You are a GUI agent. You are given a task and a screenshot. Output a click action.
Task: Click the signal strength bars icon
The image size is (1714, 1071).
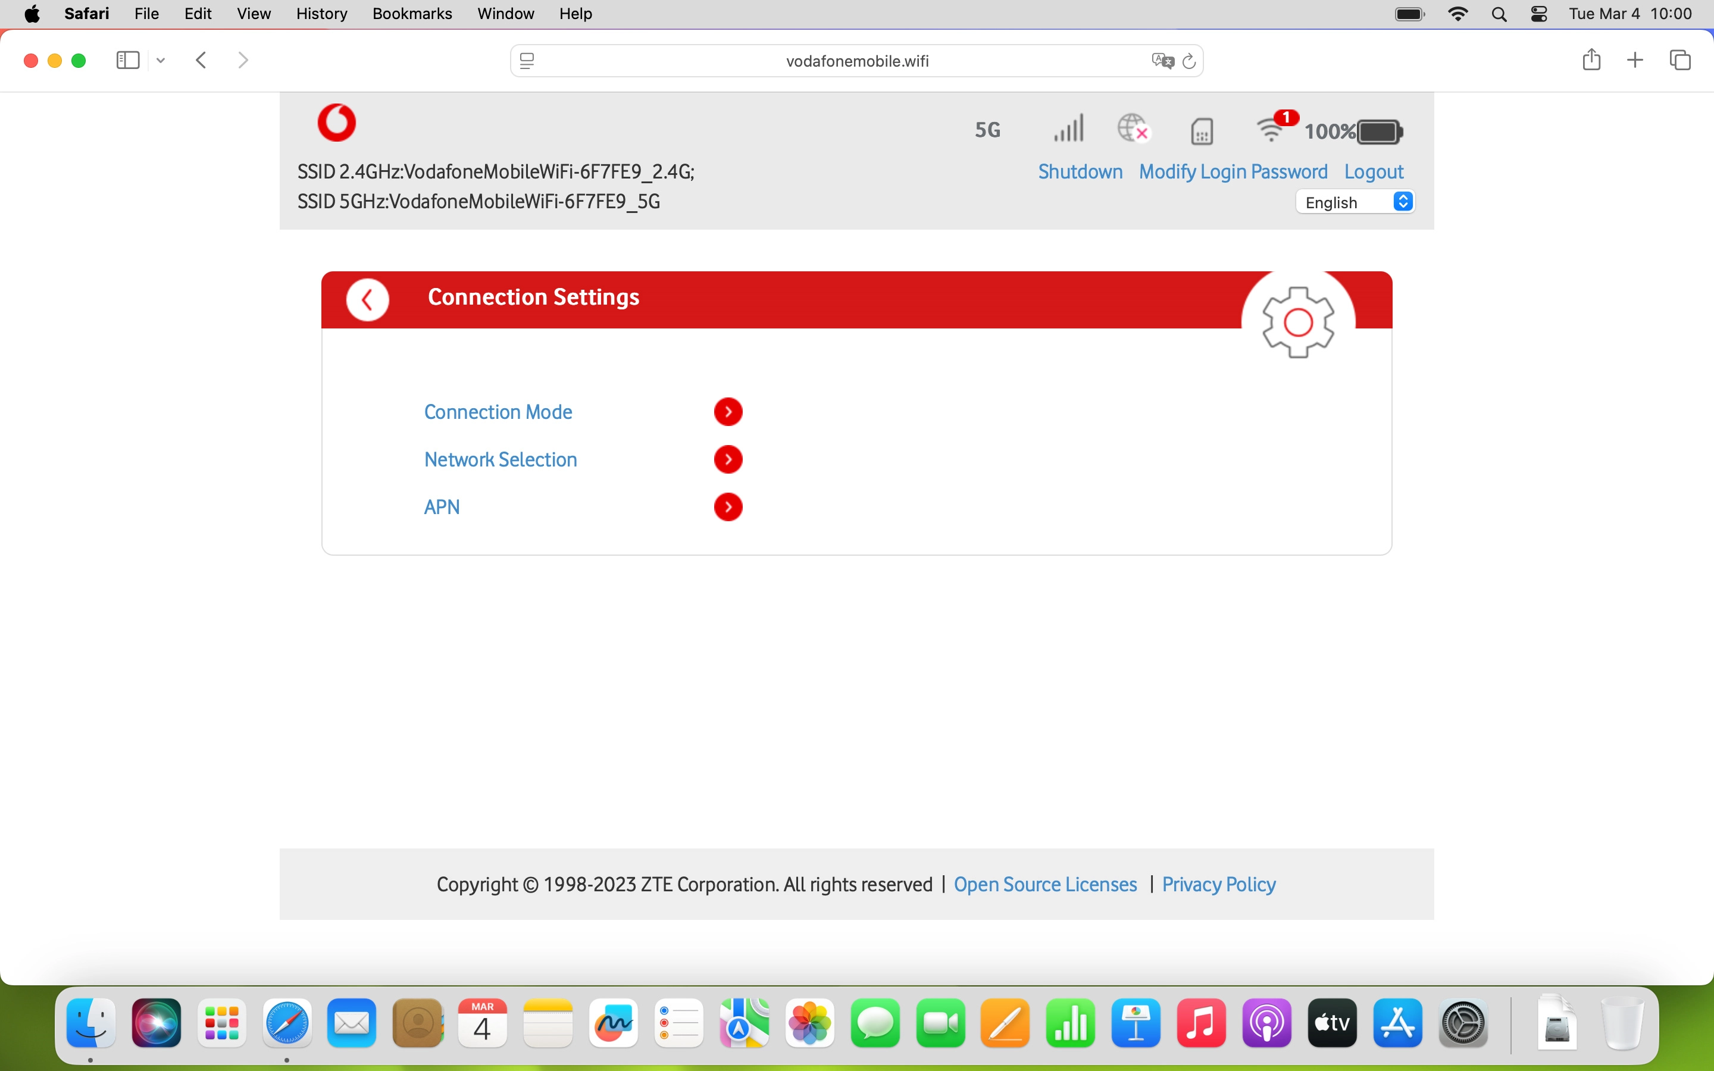click(x=1069, y=129)
